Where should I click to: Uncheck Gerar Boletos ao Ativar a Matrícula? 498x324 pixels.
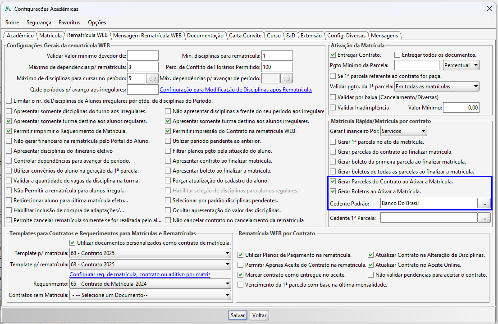click(333, 192)
